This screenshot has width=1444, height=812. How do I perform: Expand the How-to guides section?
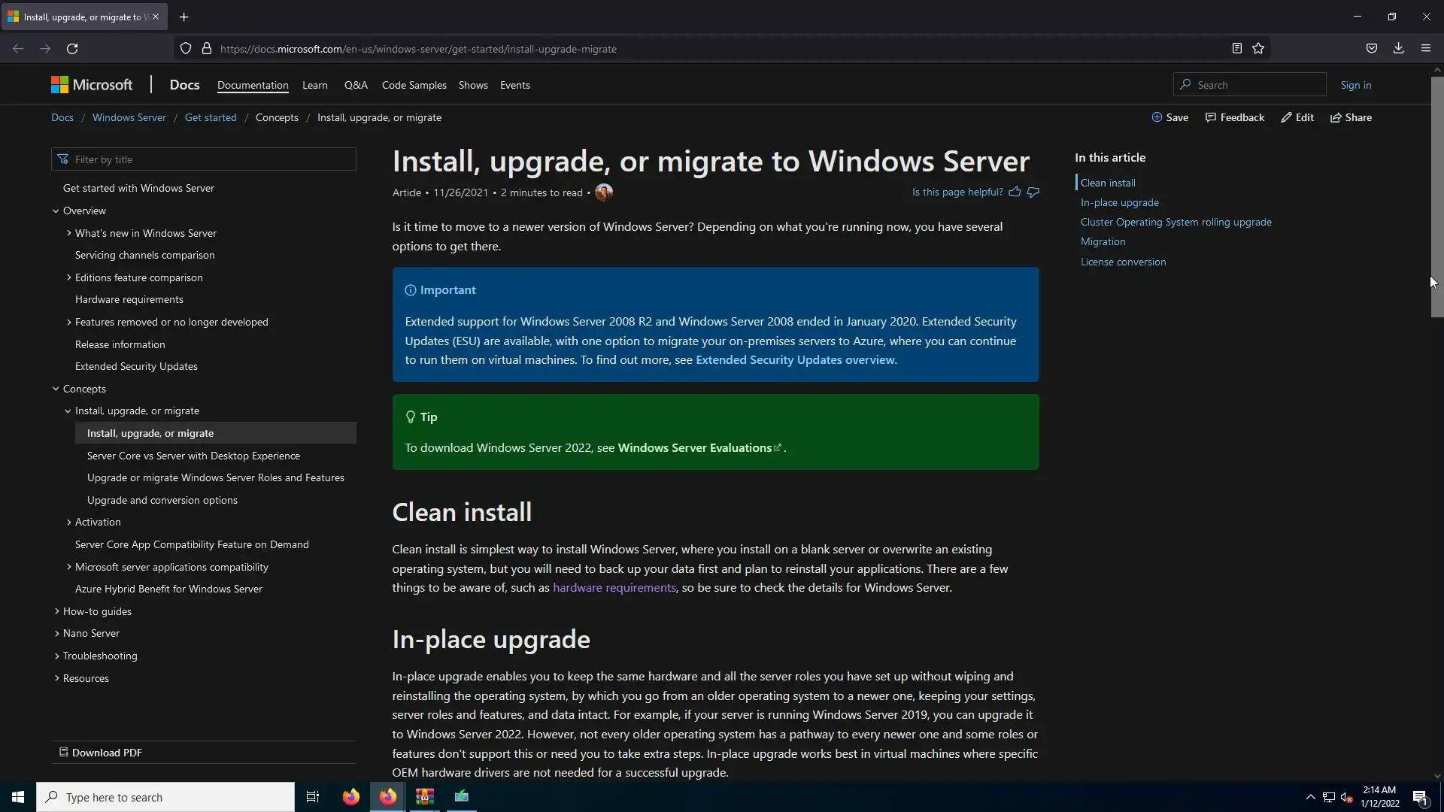point(57,611)
